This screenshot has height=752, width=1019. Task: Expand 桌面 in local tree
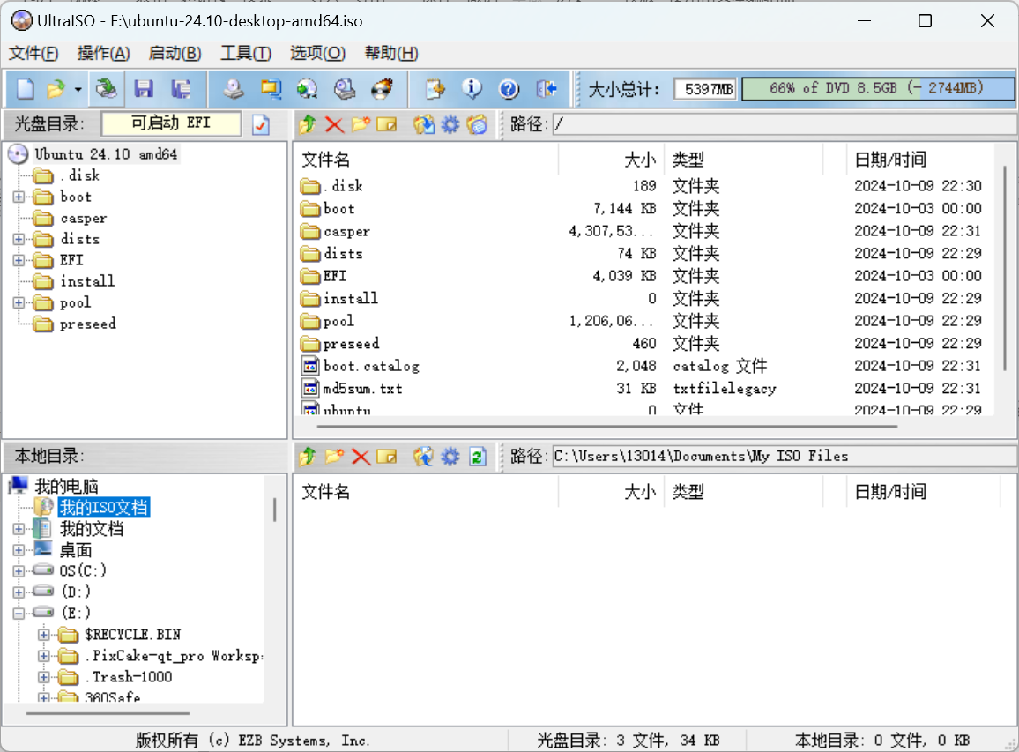(19, 550)
